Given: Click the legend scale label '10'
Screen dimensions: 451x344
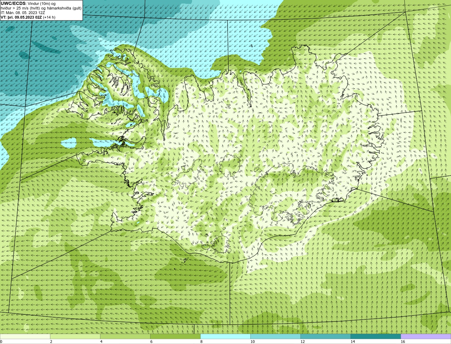Looking at the screenshot, I should click(253, 342).
